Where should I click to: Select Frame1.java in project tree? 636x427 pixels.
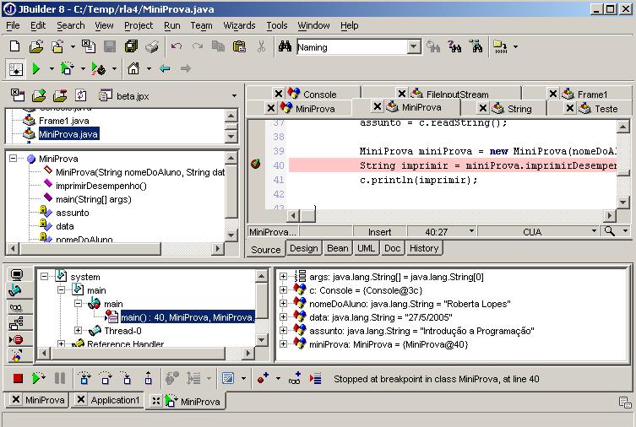[x=63, y=121]
